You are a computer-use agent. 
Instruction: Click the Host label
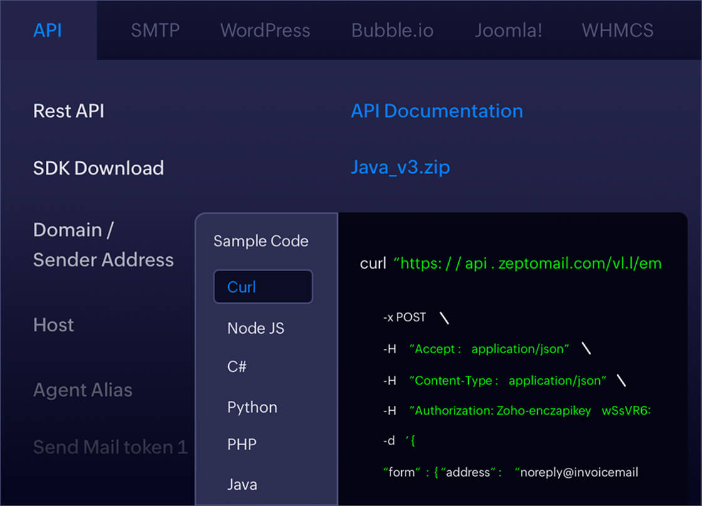53,325
